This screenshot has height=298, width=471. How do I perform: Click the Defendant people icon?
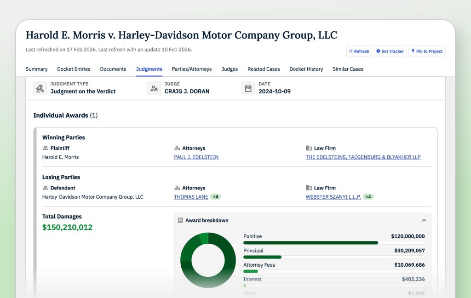45,188
